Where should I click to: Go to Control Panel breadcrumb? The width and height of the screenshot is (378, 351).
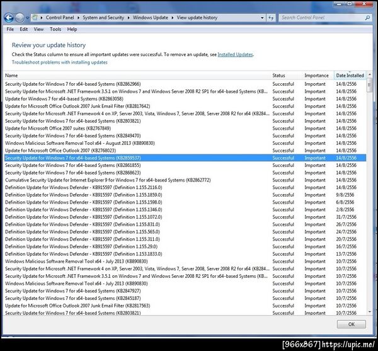click(x=60, y=18)
